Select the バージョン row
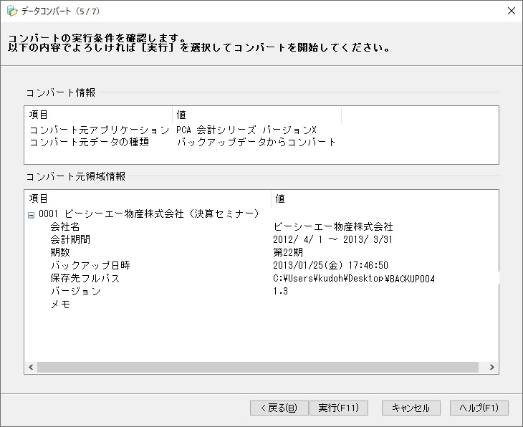The width and height of the screenshot is (523, 427). tap(75, 292)
